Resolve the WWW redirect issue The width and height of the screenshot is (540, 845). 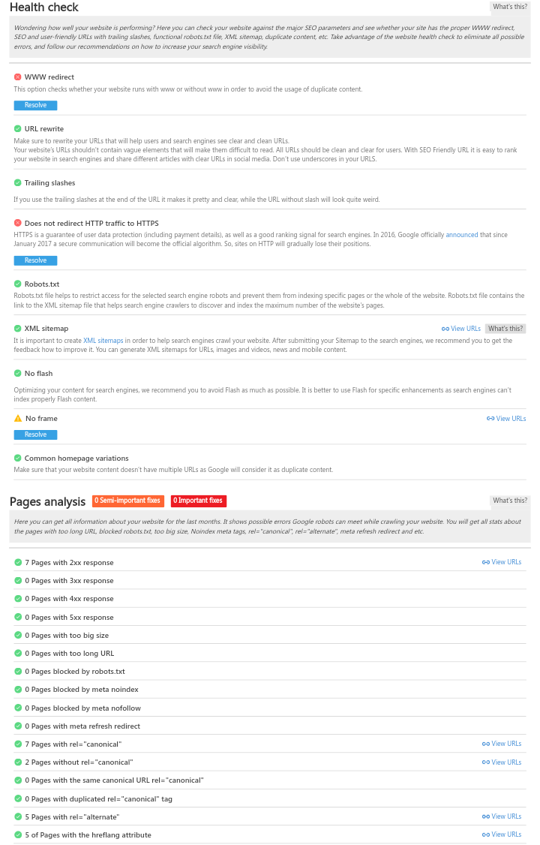point(35,105)
